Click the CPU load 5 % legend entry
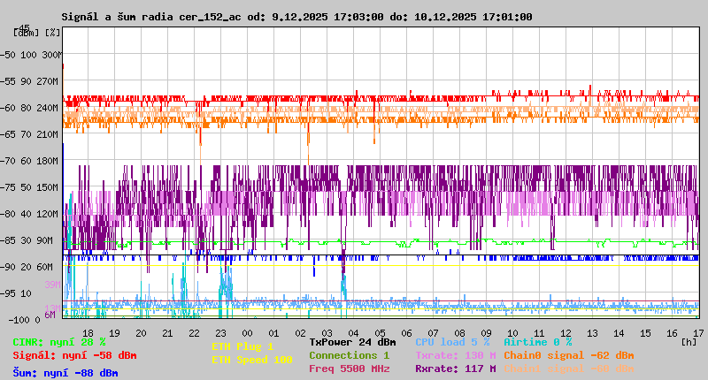Image resolution: width=708 pixels, height=380 pixels. click(451, 342)
